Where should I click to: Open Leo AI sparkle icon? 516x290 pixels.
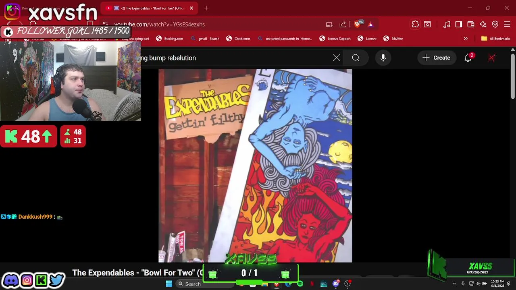tap(483, 25)
